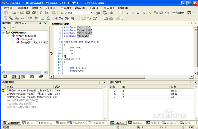
Task: Click the Restart debugging icon
Action: 143,13
